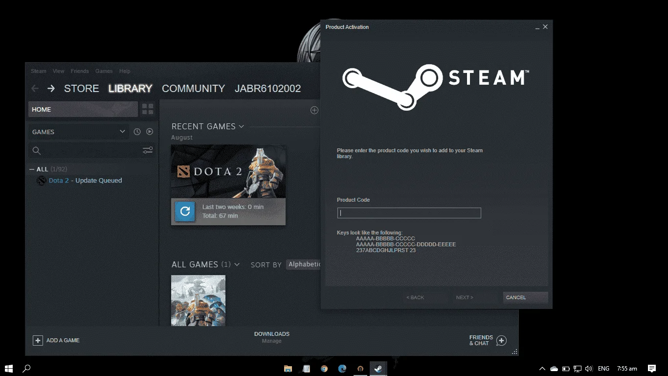668x376 pixels.
Task: Click the Steam window resize grip
Action: pos(514,352)
